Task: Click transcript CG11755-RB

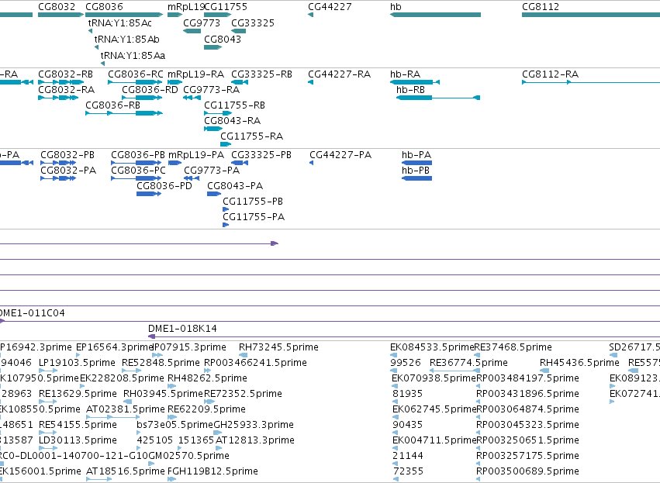Action: coord(218,113)
